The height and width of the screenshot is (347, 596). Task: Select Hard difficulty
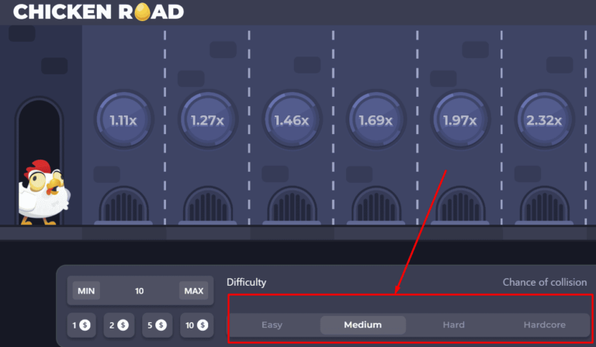[x=453, y=325]
